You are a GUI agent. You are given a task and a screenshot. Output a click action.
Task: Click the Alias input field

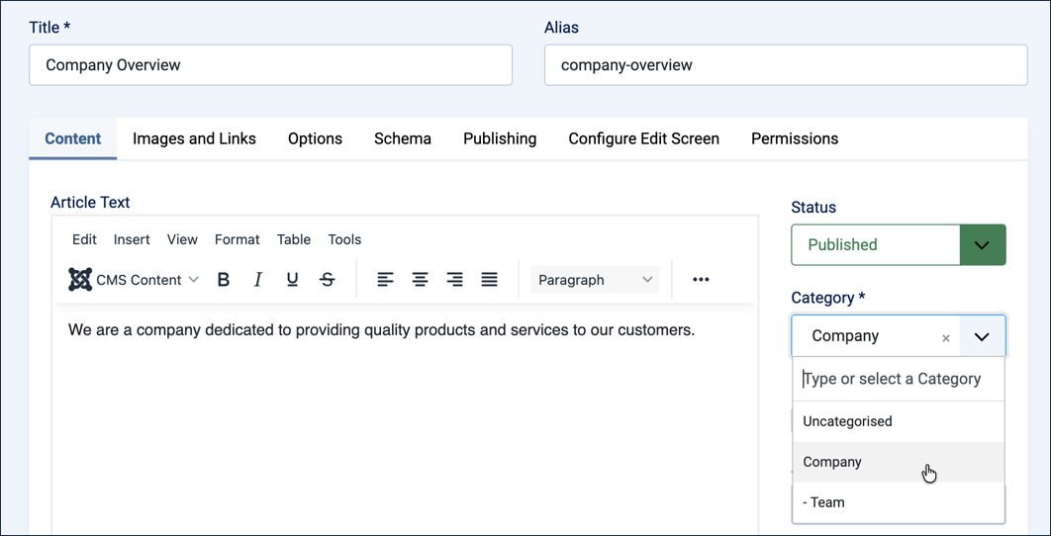click(x=786, y=65)
